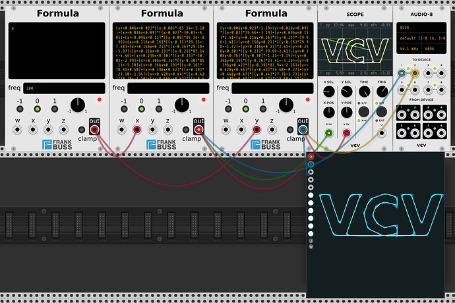Click the blue-cabled second jack on dark scope module
The height and width of the screenshot is (303, 455).
coord(311,164)
